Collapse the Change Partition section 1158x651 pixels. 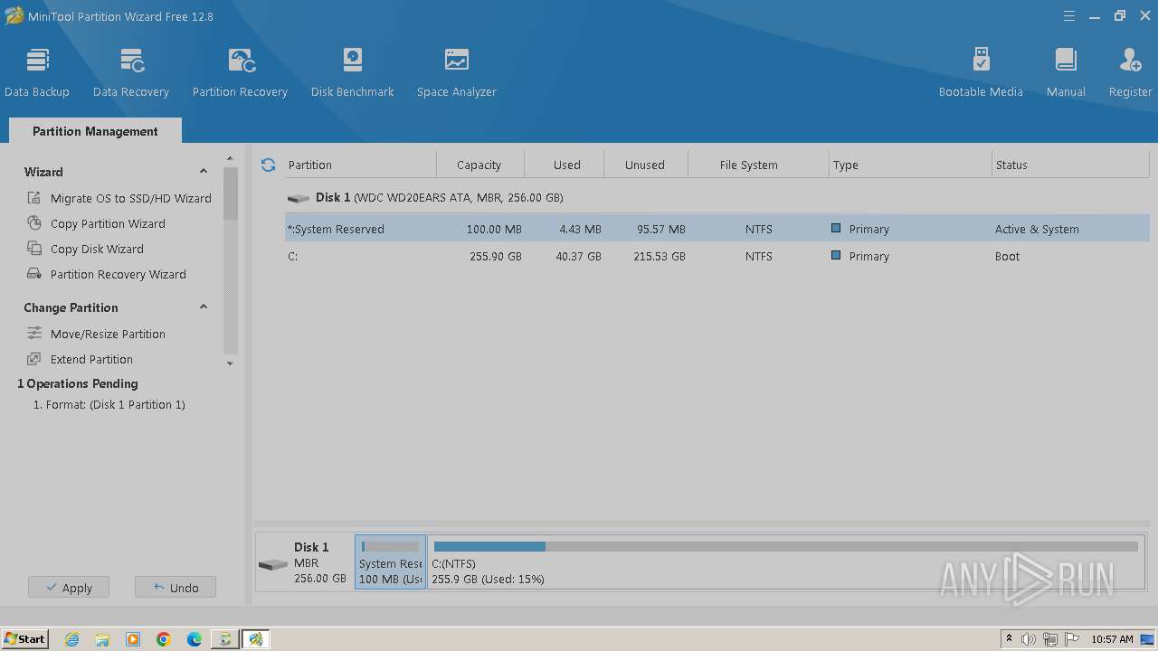point(204,307)
